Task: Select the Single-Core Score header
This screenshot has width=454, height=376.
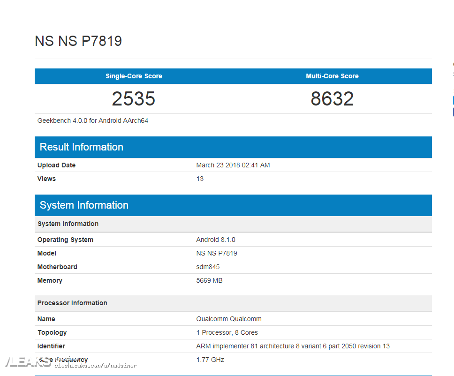Action: [134, 76]
